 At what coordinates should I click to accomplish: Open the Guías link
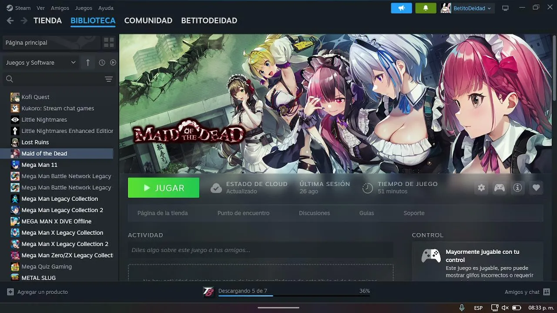coord(367,213)
